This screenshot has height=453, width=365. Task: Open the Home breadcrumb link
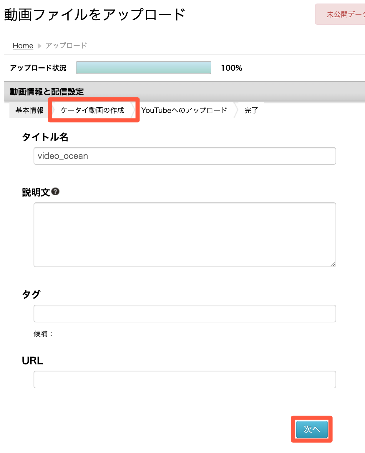(x=23, y=46)
